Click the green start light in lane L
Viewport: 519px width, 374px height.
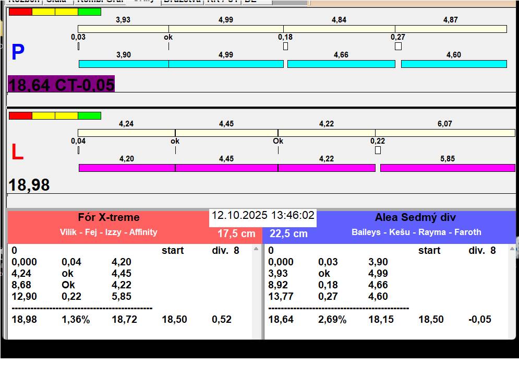pyautogui.click(x=89, y=116)
